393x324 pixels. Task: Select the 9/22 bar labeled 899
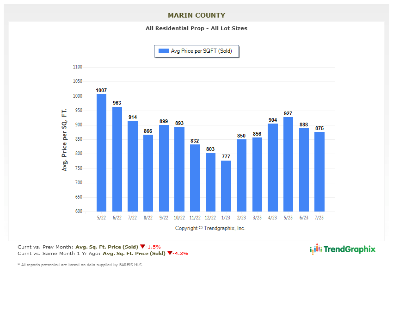[164, 168]
